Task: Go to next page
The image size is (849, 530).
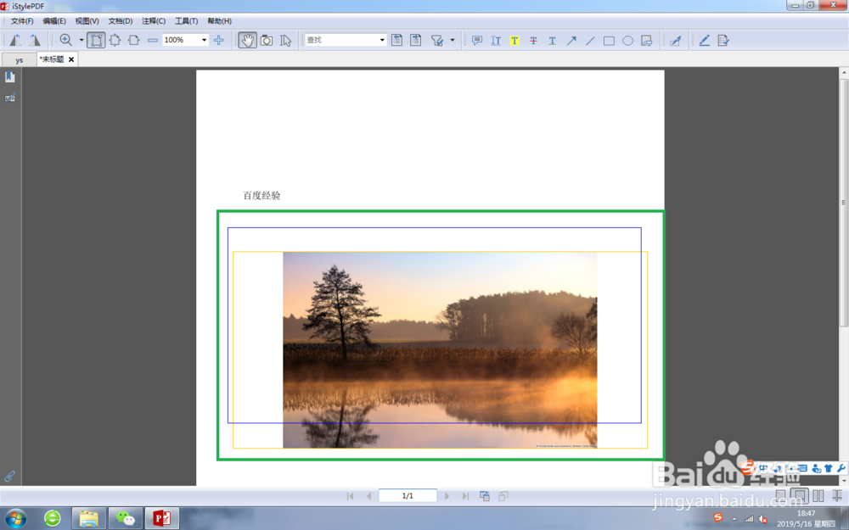Action: [447, 496]
